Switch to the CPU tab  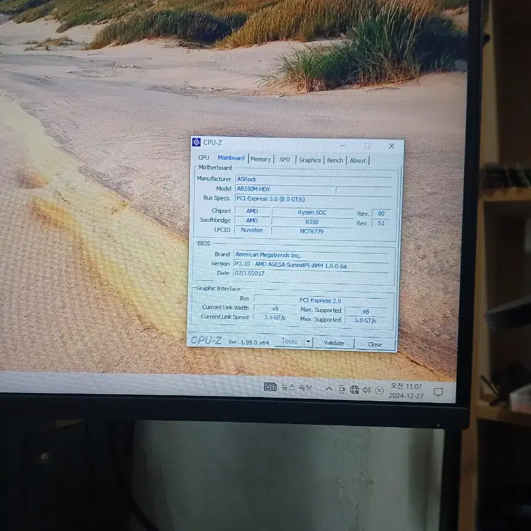click(204, 158)
